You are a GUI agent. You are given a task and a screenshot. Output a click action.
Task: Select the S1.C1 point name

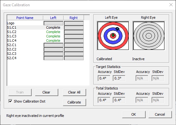(x=12, y=27)
